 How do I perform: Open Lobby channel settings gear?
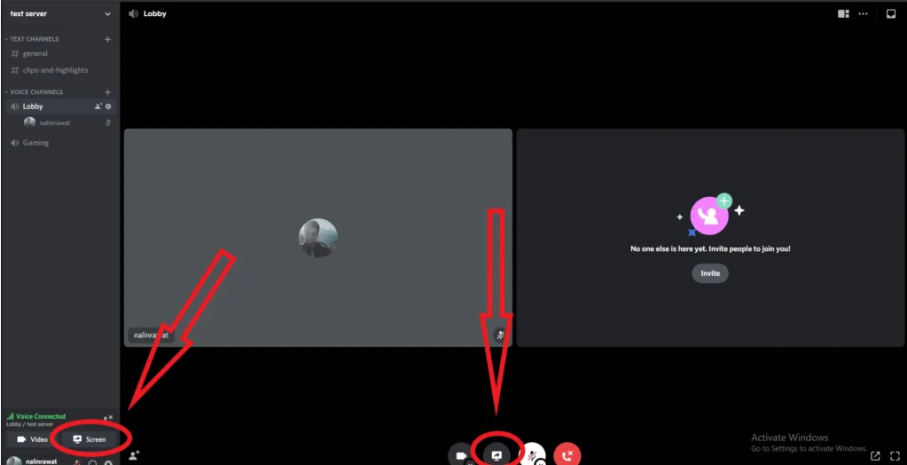coord(108,106)
